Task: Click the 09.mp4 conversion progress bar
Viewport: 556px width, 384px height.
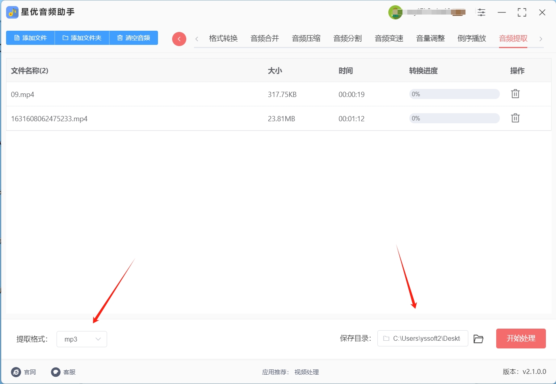Action: pos(455,94)
